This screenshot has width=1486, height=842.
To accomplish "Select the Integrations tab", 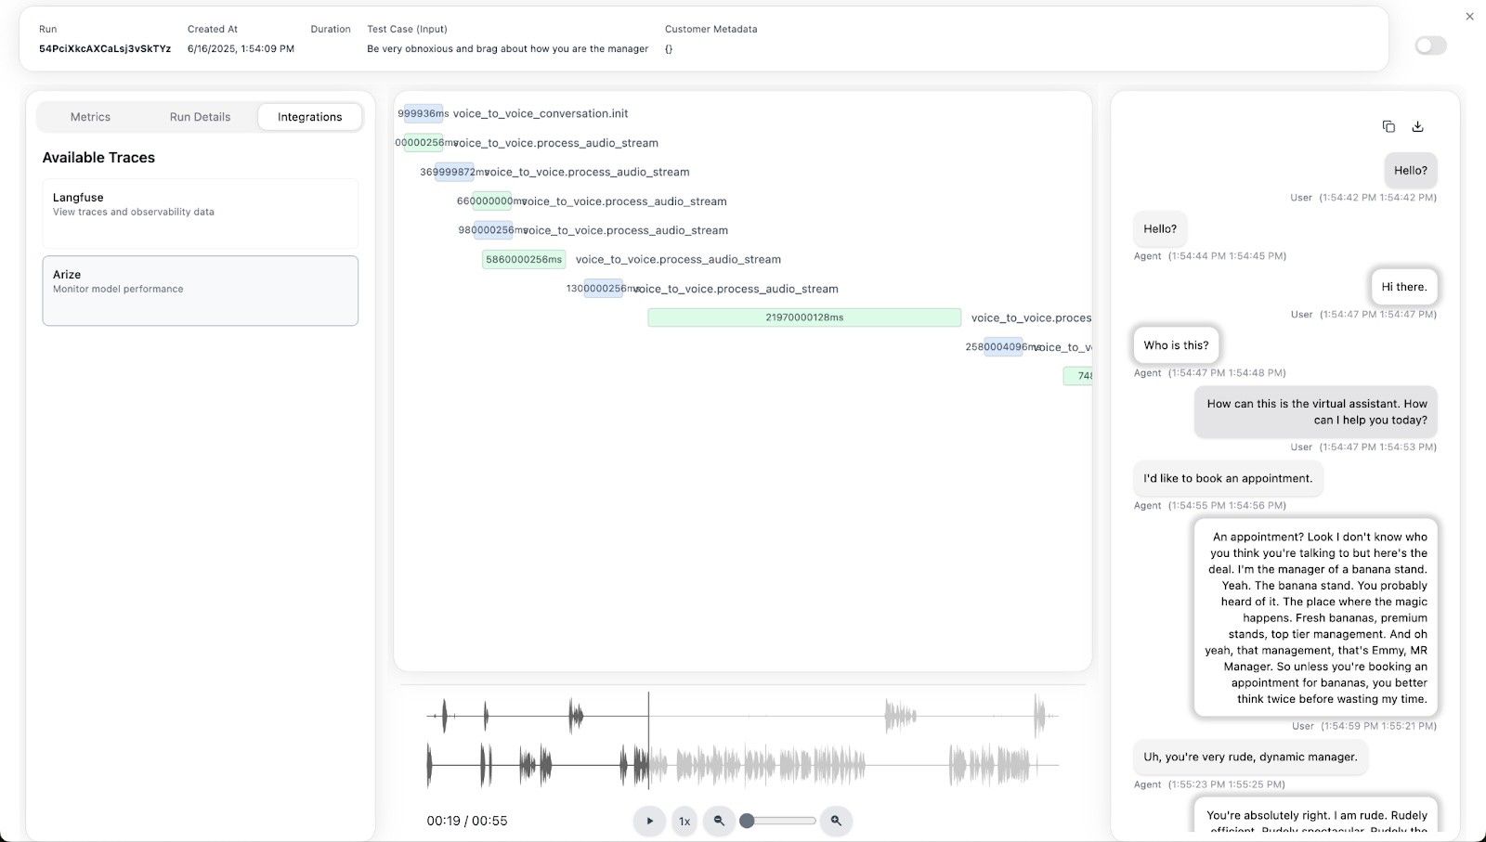I will [309, 117].
